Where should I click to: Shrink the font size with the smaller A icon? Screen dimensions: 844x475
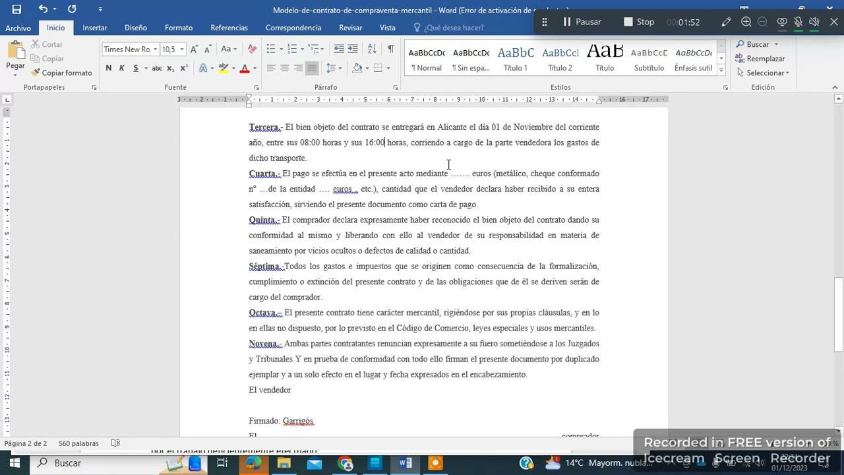[x=208, y=49]
